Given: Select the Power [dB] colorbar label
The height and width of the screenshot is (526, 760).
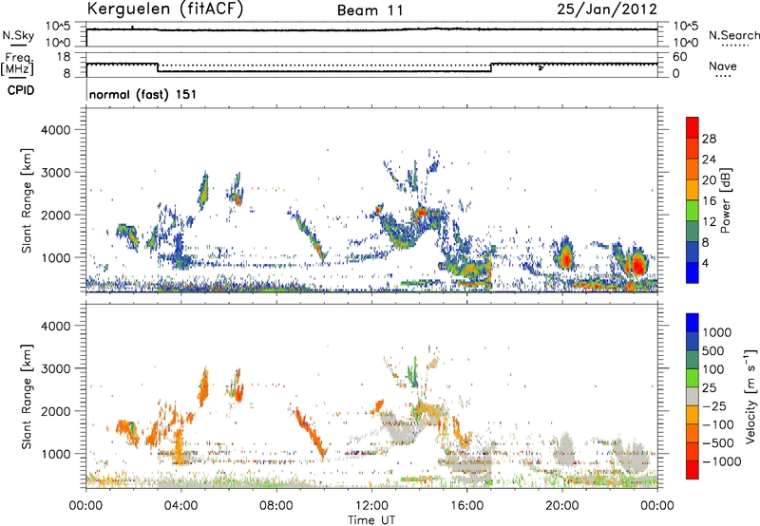Looking at the screenshot, I should click(725, 200).
